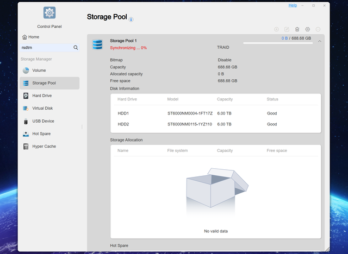Click the edit storage pool icon

[287, 29]
